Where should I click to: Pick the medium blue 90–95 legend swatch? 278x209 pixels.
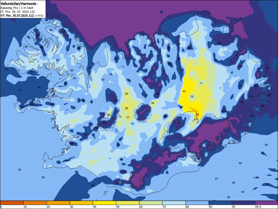220,203
